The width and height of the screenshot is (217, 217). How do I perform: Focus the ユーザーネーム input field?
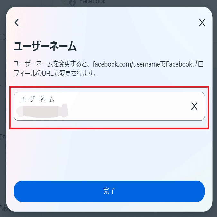click(x=109, y=106)
